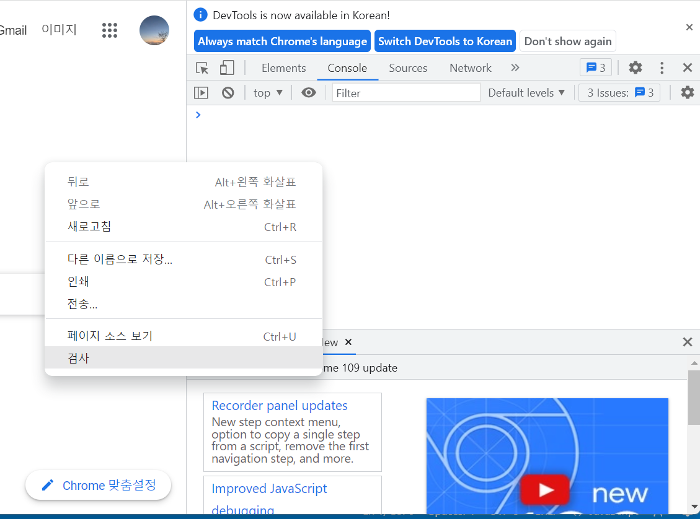Screen dimensions: 700x519
Task: Open DevTools settings gear
Action: pyautogui.click(x=636, y=68)
